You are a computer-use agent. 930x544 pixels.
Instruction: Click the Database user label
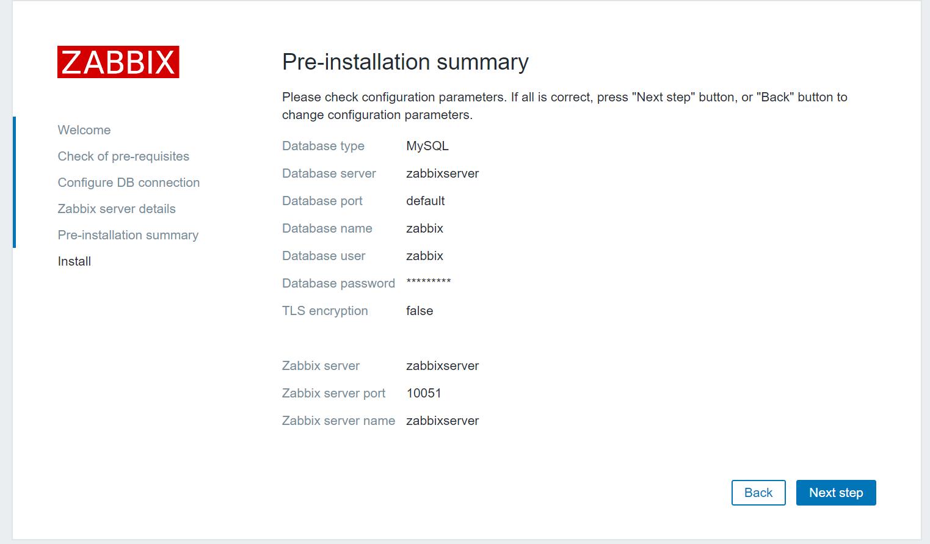click(324, 256)
